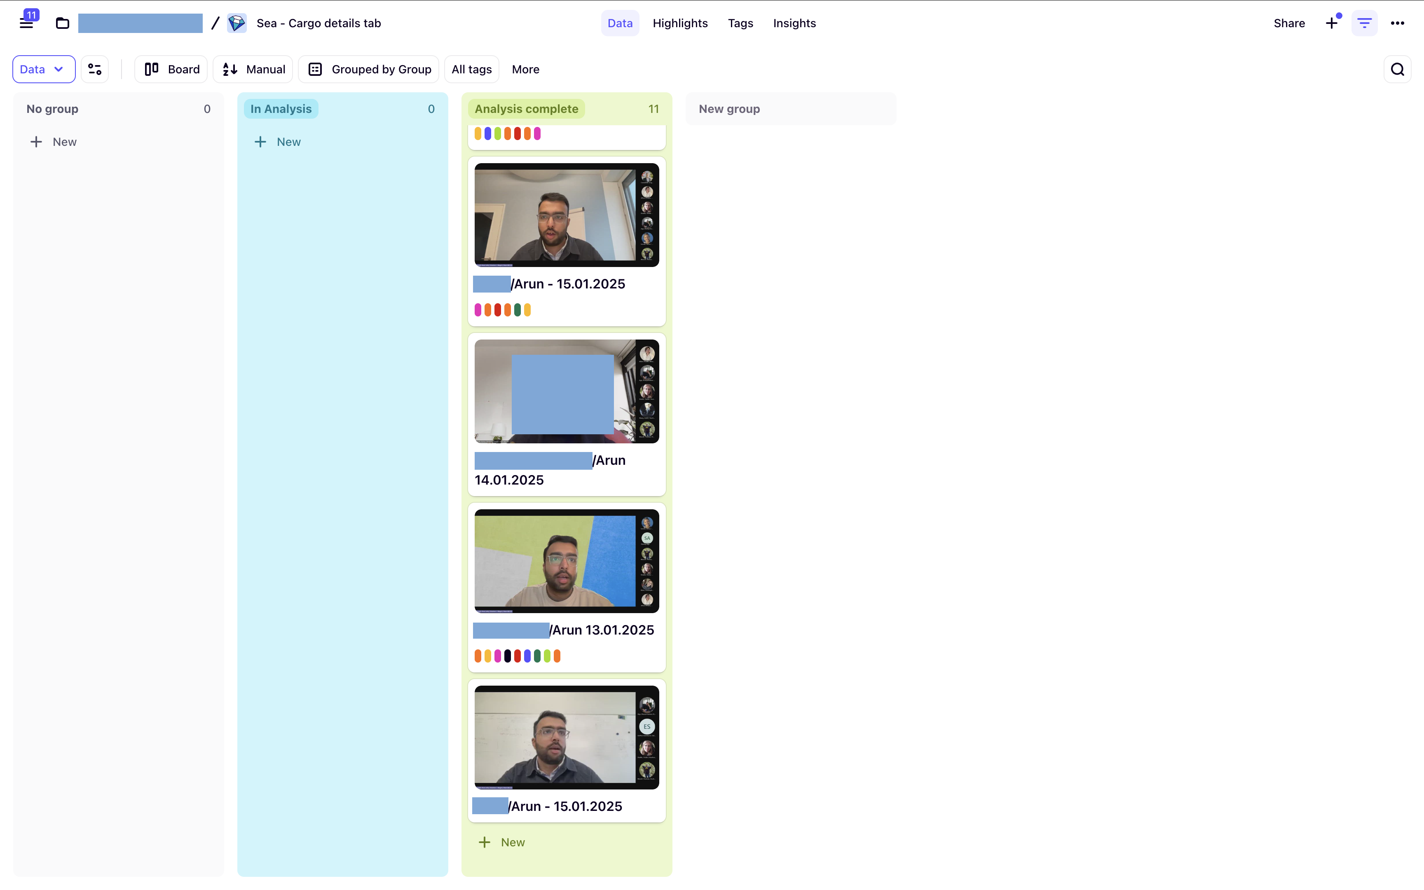Screen dimensions: 1424x890
Task: Click title of bottom /Arun - 15.01.2025 card
Action: pos(547,806)
